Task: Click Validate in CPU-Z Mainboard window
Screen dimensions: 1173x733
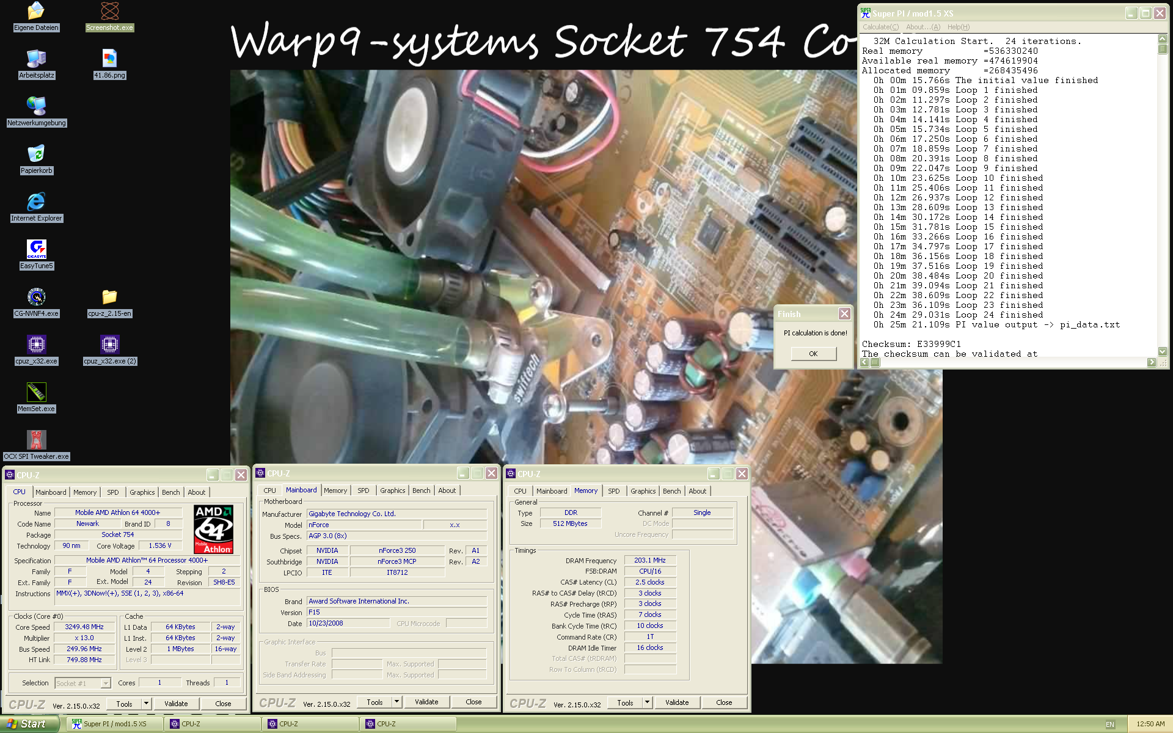Action: pos(426,702)
